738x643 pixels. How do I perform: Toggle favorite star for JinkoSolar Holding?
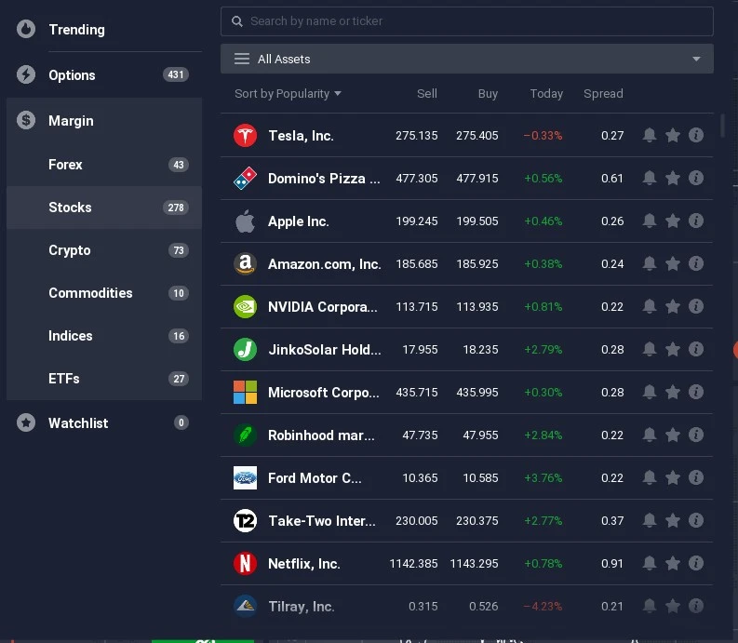(x=673, y=350)
